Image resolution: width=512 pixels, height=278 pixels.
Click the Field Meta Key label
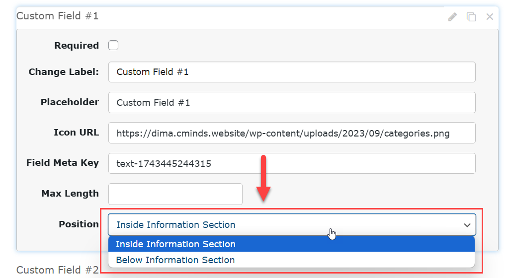coord(62,163)
